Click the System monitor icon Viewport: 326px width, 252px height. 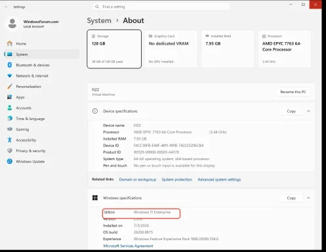coord(10,54)
